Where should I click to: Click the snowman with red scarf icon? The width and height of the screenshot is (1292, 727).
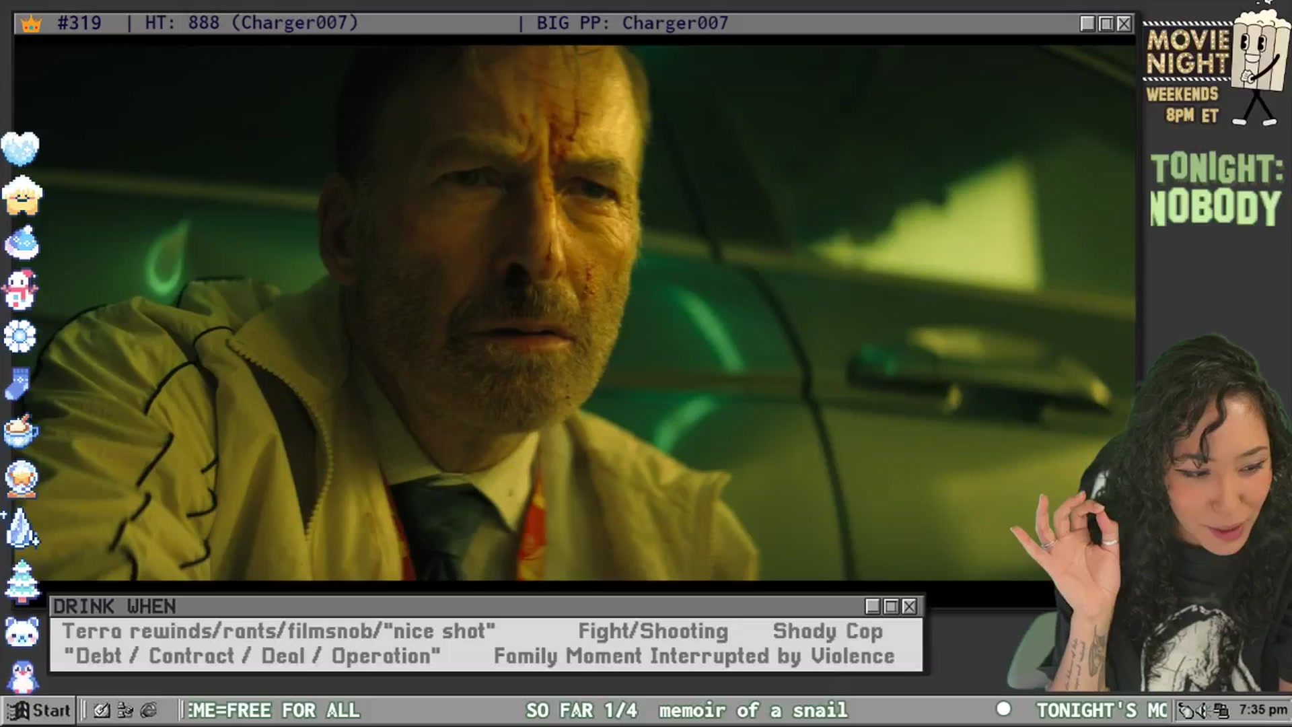tap(21, 289)
